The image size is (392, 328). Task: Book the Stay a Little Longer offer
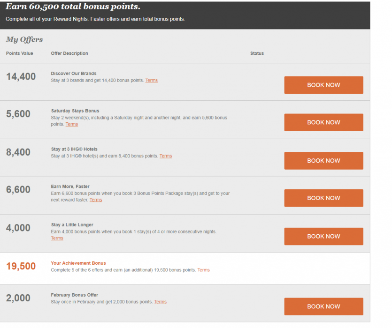323,237
